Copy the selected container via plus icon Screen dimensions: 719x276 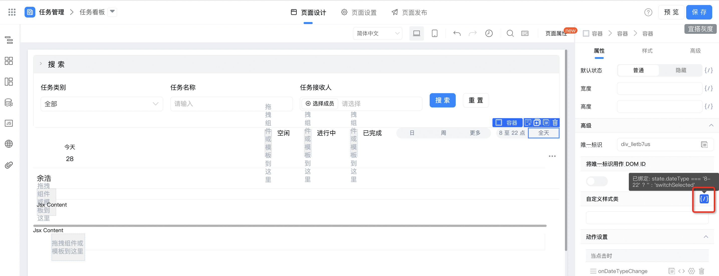click(537, 122)
